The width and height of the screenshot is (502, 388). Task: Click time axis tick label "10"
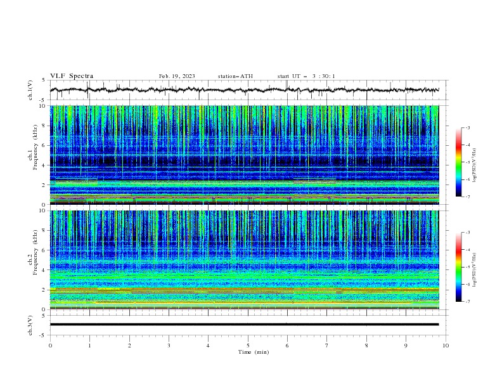(x=446, y=346)
